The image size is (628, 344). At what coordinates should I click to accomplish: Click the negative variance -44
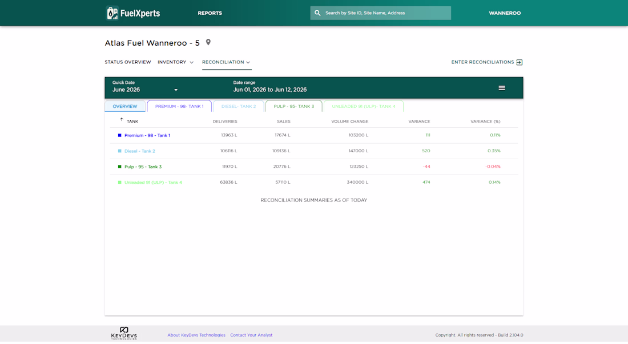pyautogui.click(x=426, y=167)
